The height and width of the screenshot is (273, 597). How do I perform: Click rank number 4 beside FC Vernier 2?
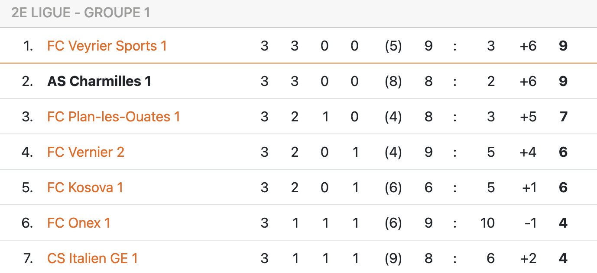27,152
